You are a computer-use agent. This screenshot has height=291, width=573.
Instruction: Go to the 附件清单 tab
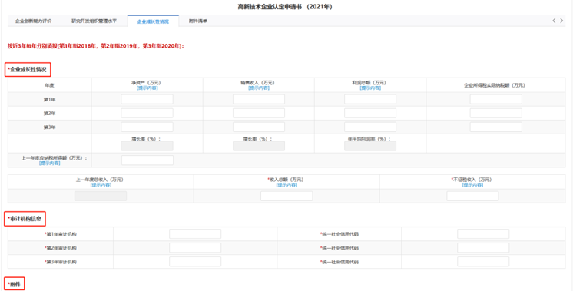click(197, 21)
